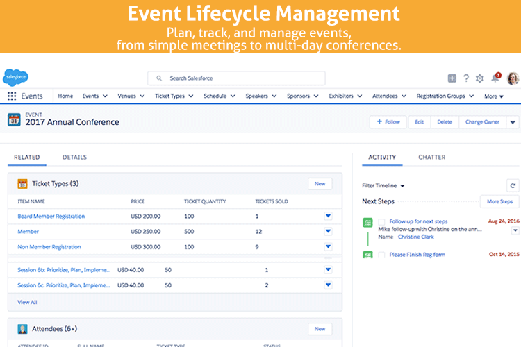Click the global actions plus icon
This screenshot has height=347, width=521.
pos(452,78)
